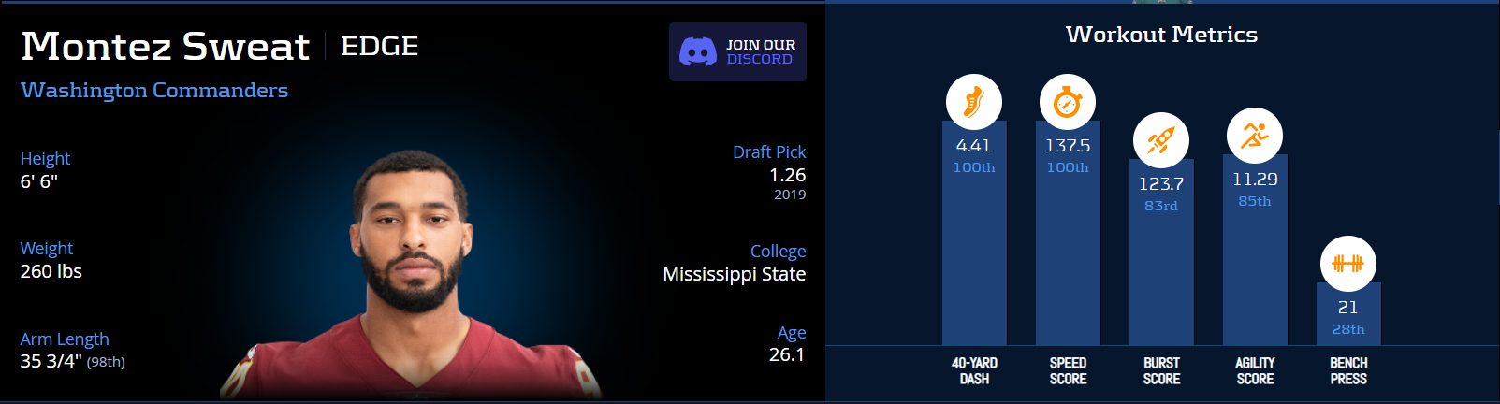The width and height of the screenshot is (1500, 404).
Task: Click Montez Sweat's player headshot
Action: pos(412,276)
